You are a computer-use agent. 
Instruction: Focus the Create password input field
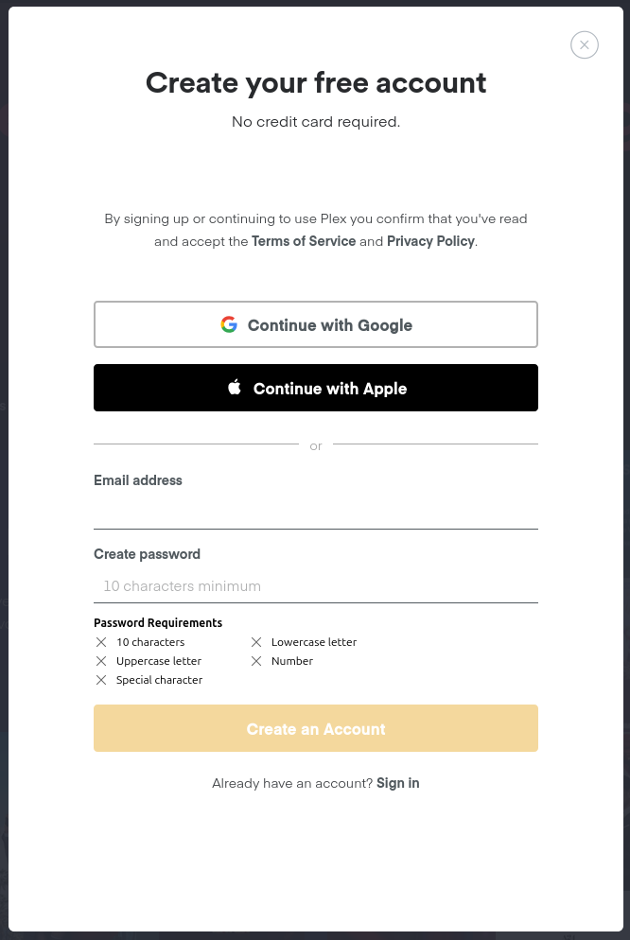316,586
